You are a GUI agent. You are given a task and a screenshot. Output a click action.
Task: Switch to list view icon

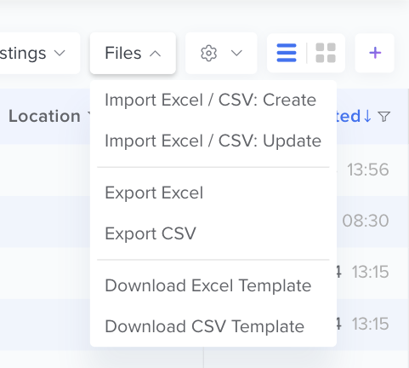coord(287,53)
